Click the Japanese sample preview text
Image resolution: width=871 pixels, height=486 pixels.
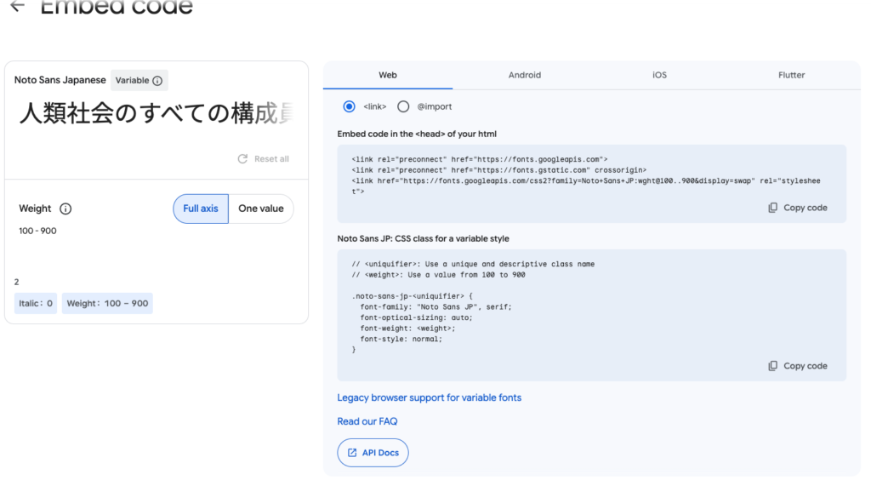click(157, 113)
